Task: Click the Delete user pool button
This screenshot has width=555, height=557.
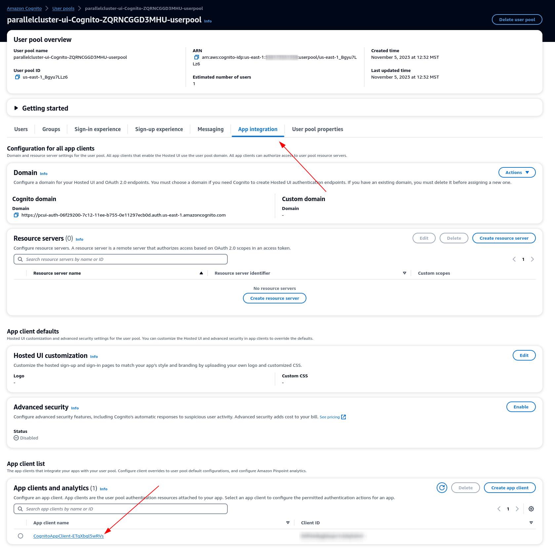Action: click(517, 19)
